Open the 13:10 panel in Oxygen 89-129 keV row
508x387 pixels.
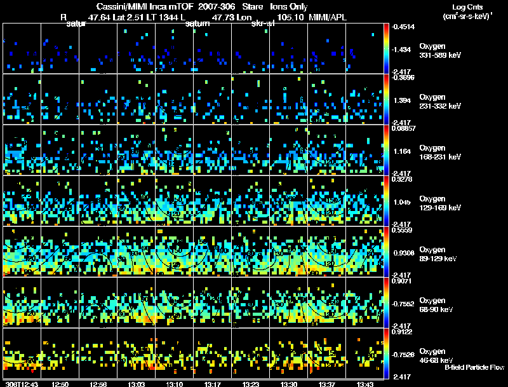click(174, 252)
